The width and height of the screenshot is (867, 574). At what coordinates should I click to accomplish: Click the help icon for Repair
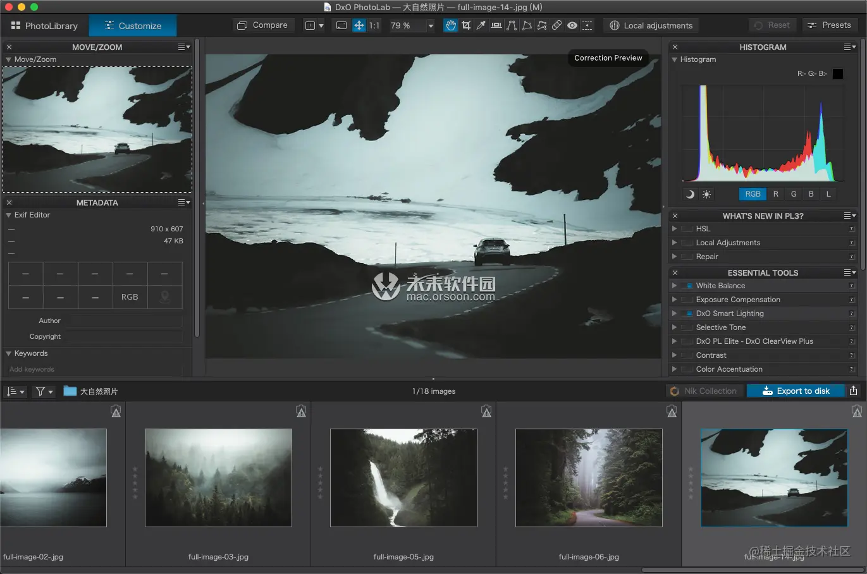pyautogui.click(x=852, y=257)
